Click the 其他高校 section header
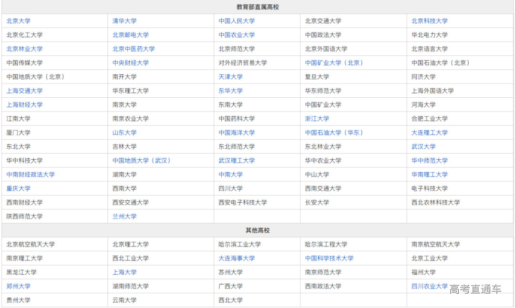This screenshot has height=308, width=515. tap(257, 230)
